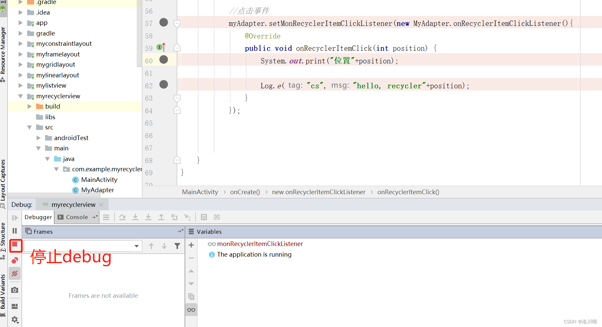Switch to the Debugger tab
Viewport: 602px width, 327px height.
click(x=38, y=217)
